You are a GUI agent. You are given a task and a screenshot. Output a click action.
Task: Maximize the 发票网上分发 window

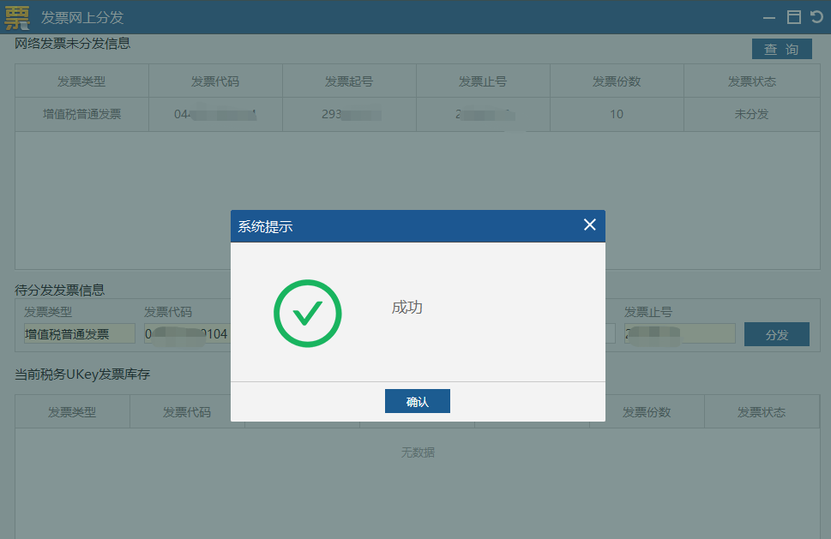point(794,17)
